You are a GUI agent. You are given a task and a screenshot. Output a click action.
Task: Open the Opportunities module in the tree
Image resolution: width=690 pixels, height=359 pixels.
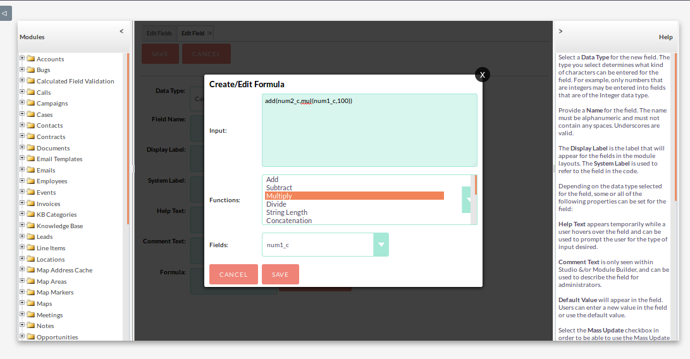(x=57, y=337)
